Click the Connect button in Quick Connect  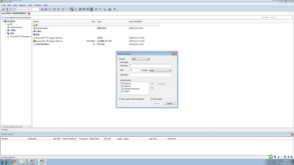157,104
